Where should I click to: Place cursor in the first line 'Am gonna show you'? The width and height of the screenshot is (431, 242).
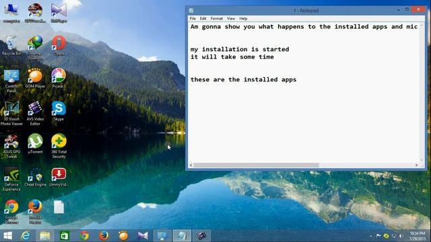304,27
